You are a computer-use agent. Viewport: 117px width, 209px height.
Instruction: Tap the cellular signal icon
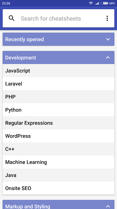point(97,3)
